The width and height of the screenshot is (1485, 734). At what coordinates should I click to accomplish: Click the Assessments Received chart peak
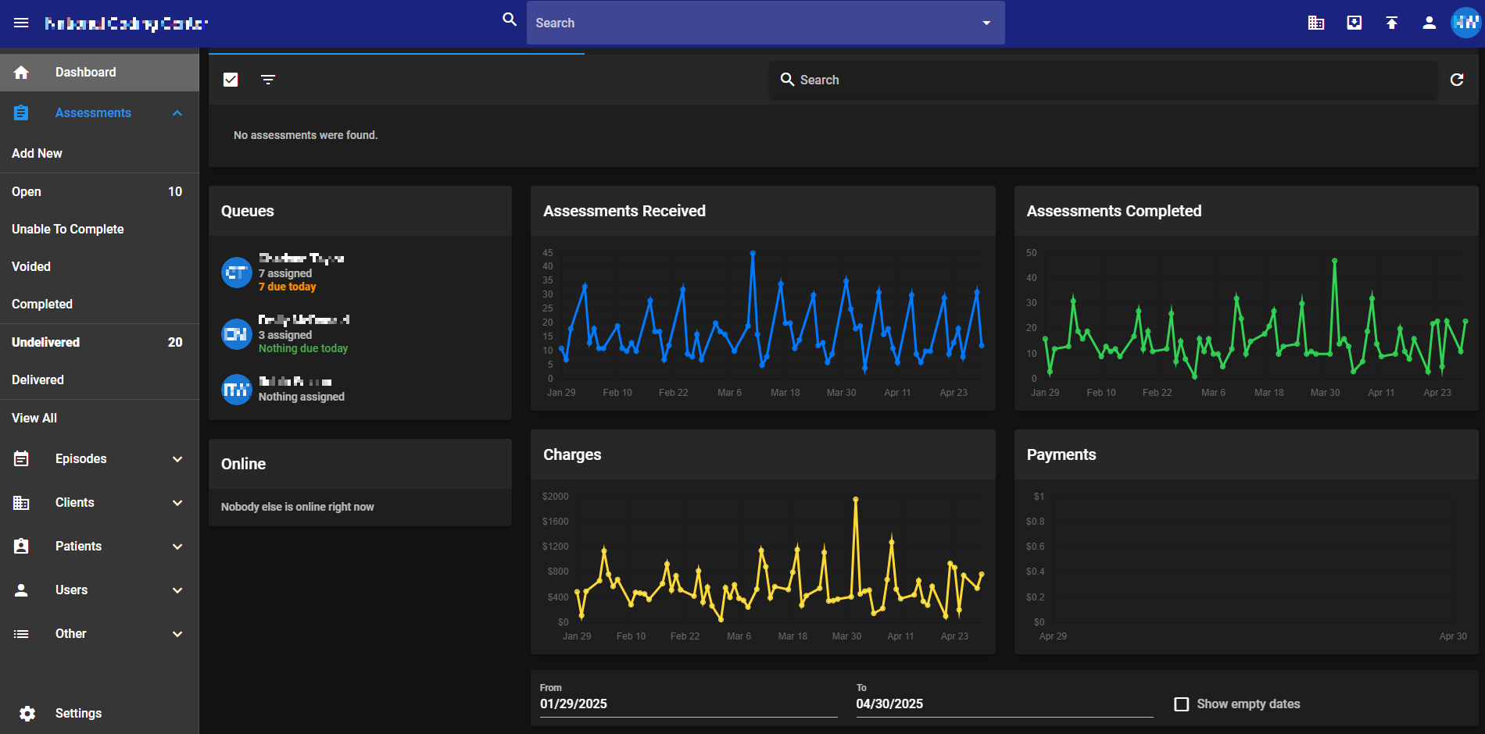pos(753,253)
